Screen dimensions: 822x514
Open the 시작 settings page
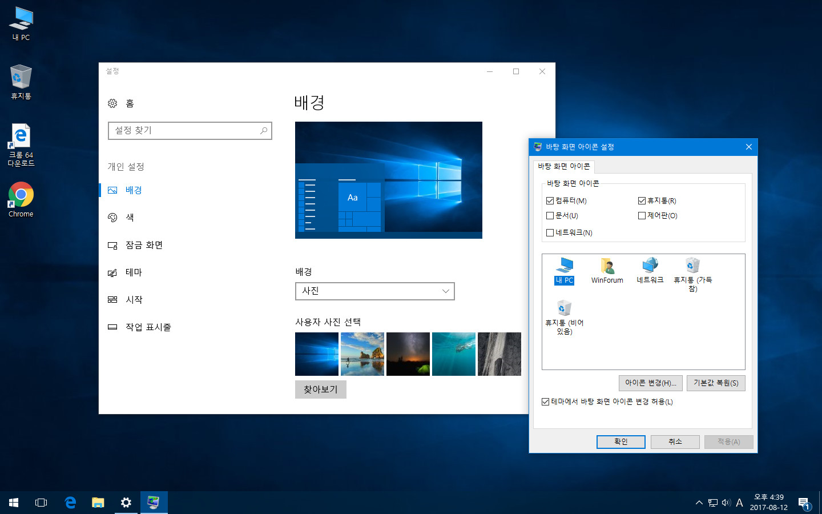[x=125, y=300]
